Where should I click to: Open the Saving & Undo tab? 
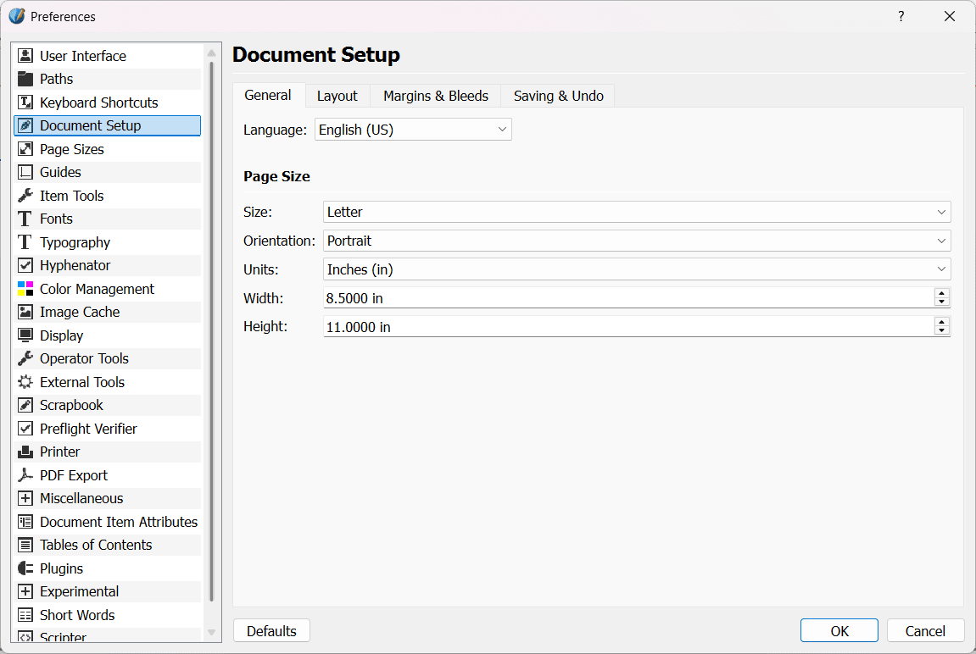tap(558, 96)
